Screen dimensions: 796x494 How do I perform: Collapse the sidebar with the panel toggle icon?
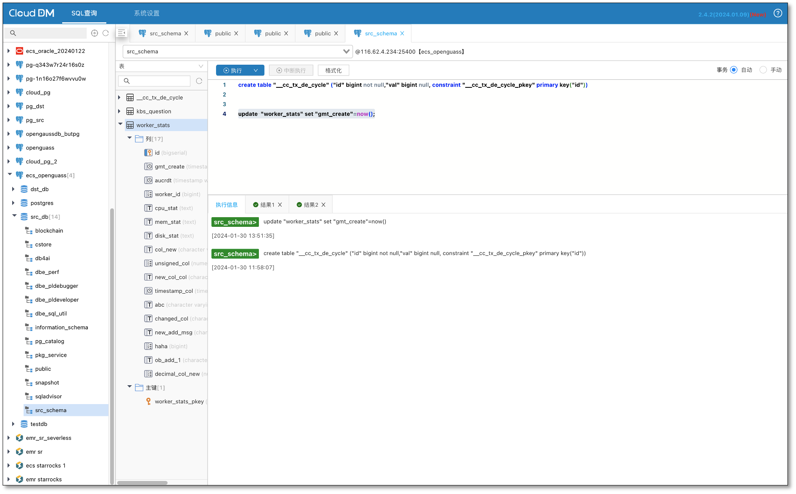pyautogui.click(x=122, y=33)
